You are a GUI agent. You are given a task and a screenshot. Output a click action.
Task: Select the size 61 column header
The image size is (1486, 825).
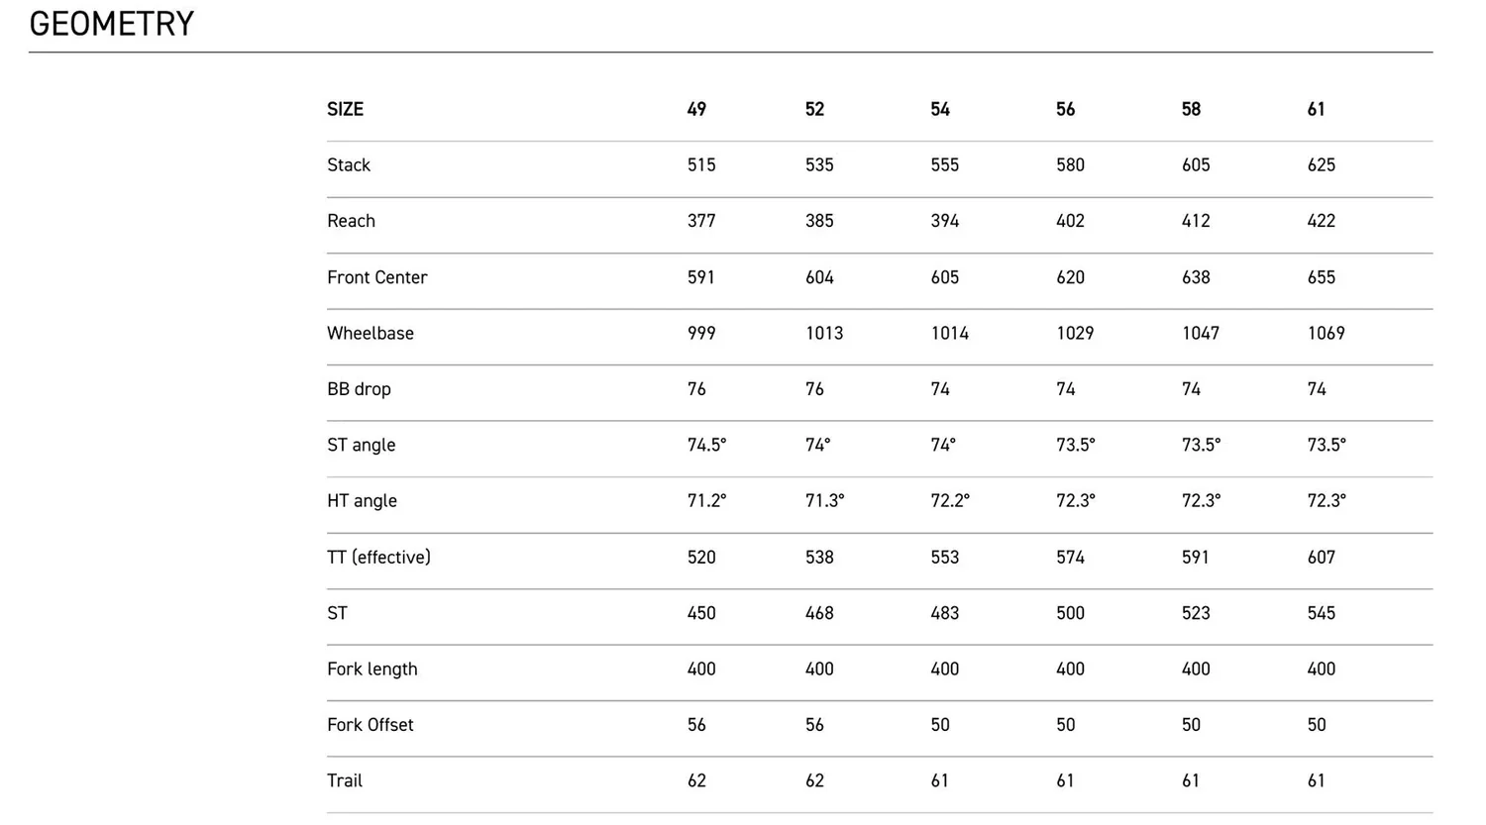pos(1316,109)
